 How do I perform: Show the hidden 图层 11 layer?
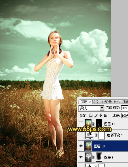pyautogui.click(x=81, y=124)
